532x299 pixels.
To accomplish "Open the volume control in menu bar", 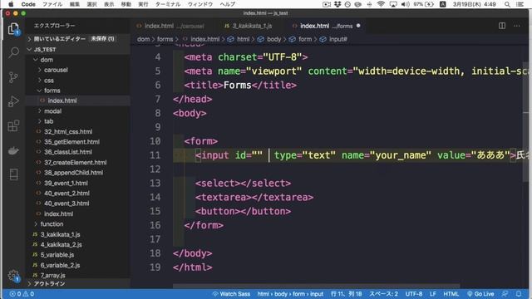I will (x=405, y=4).
